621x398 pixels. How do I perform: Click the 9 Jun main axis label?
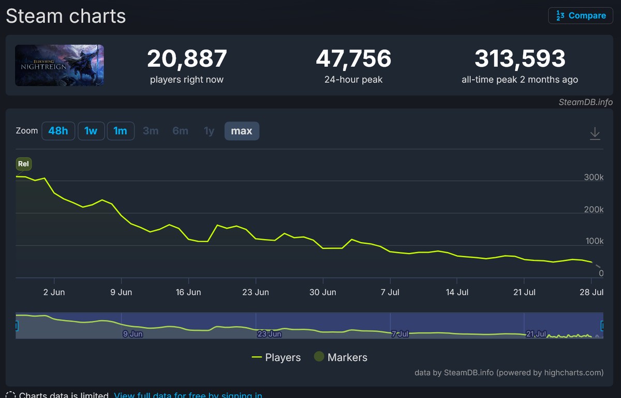(x=121, y=292)
